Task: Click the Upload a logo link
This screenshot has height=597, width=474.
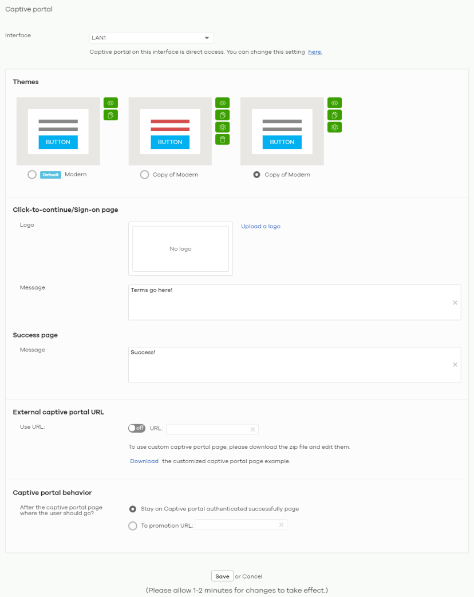Action: point(260,226)
